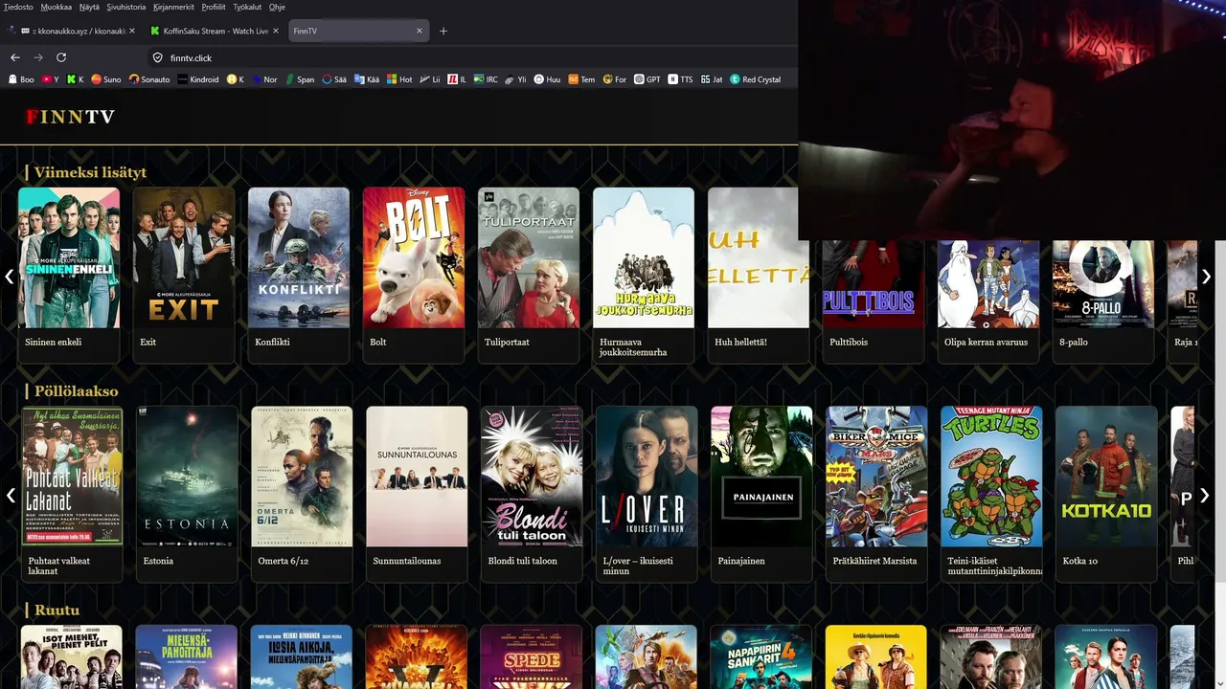Open the Näytä menu
The height and width of the screenshot is (689, 1226).
pyautogui.click(x=89, y=7)
